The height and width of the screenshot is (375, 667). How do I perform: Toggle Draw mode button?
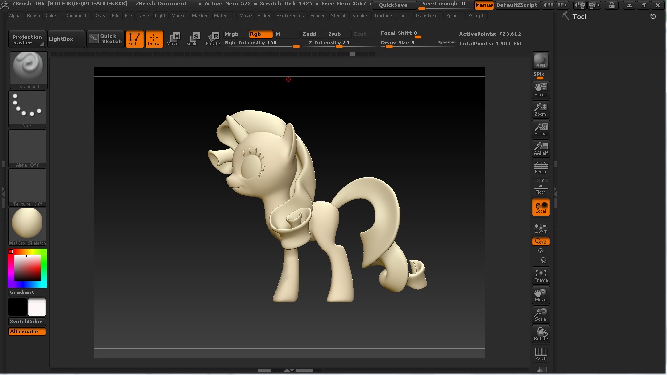pos(154,39)
